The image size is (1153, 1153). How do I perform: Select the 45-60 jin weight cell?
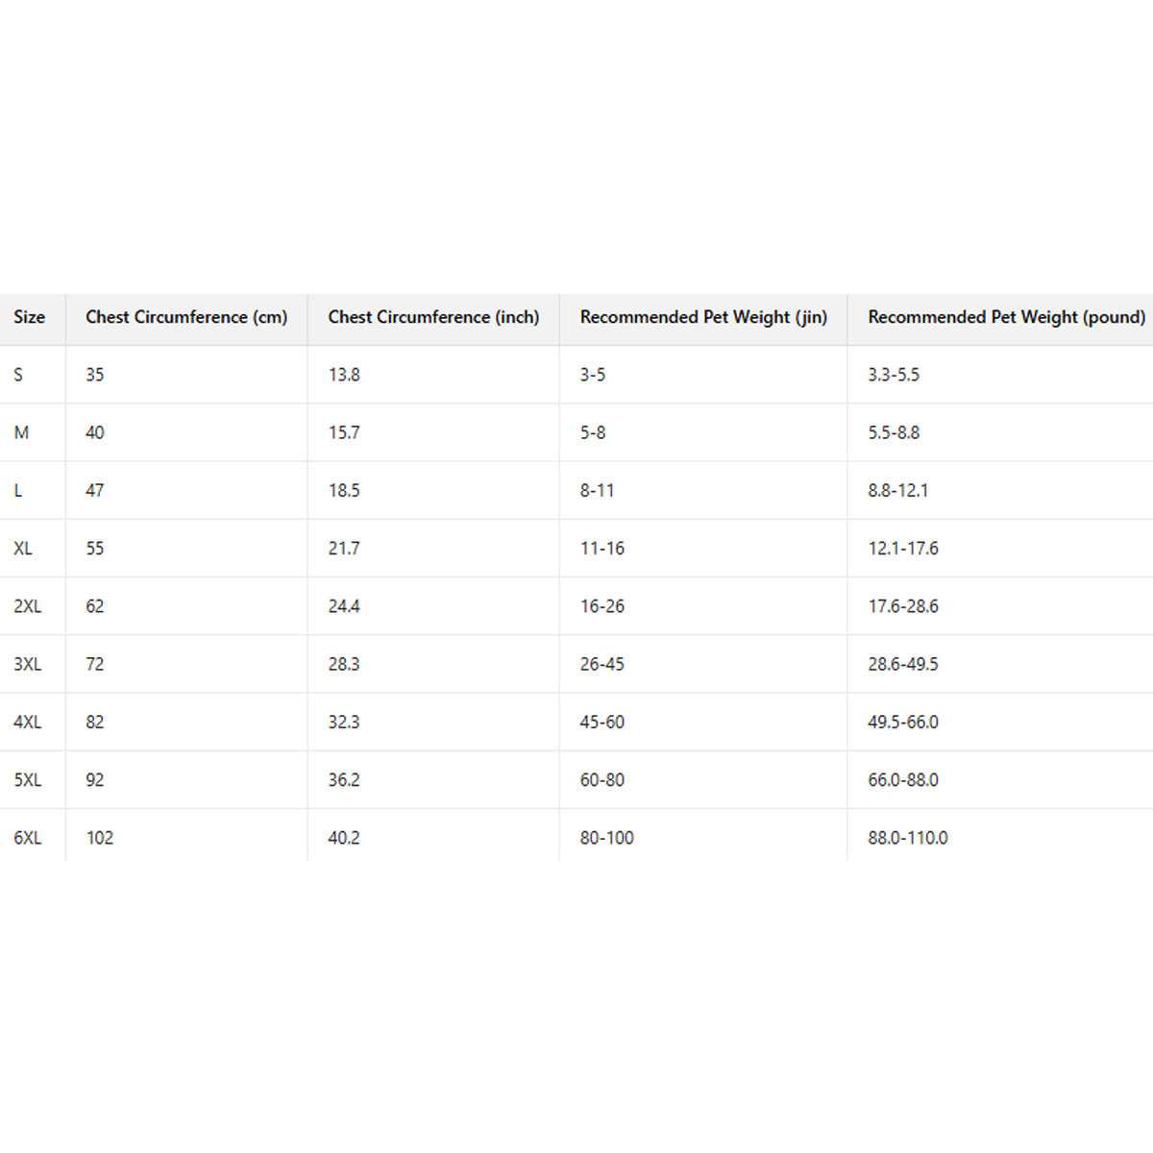click(602, 722)
